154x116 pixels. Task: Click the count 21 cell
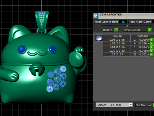135,54
